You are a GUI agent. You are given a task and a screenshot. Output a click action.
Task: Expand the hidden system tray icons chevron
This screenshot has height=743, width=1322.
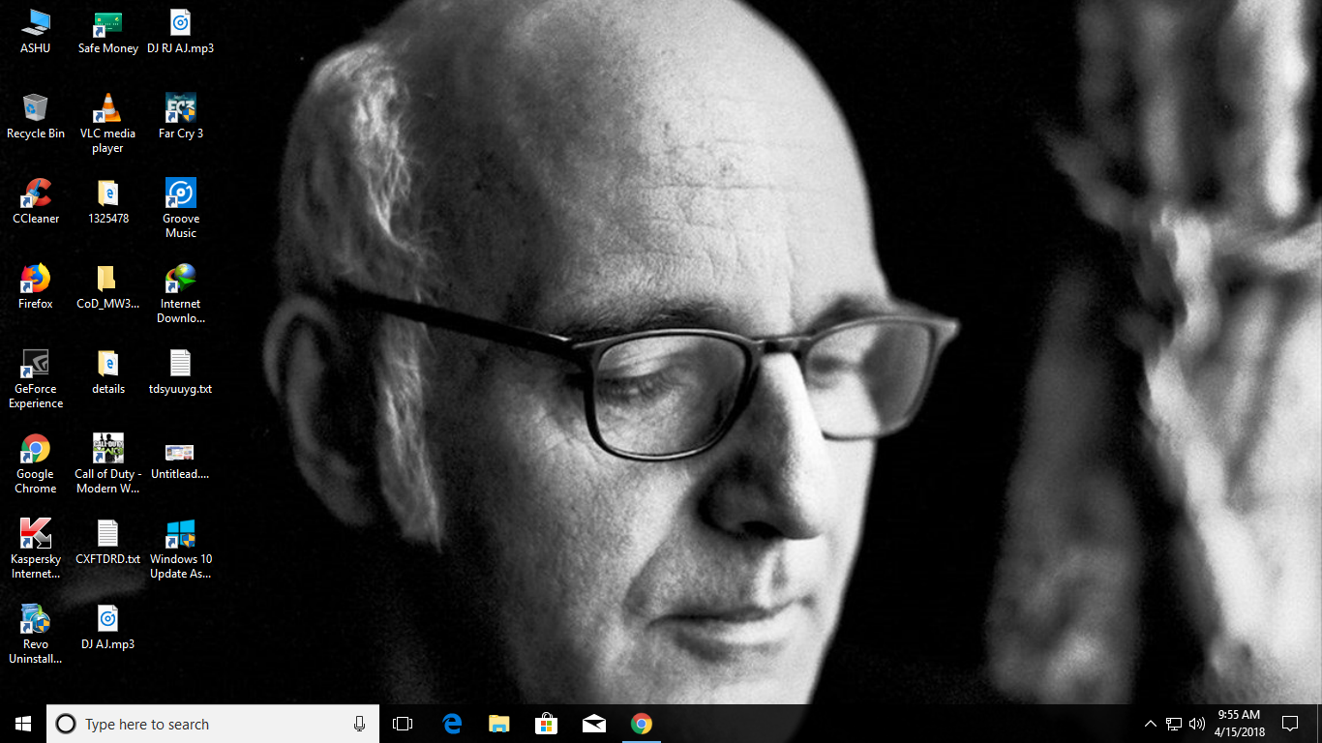[x=1150, y=724]
